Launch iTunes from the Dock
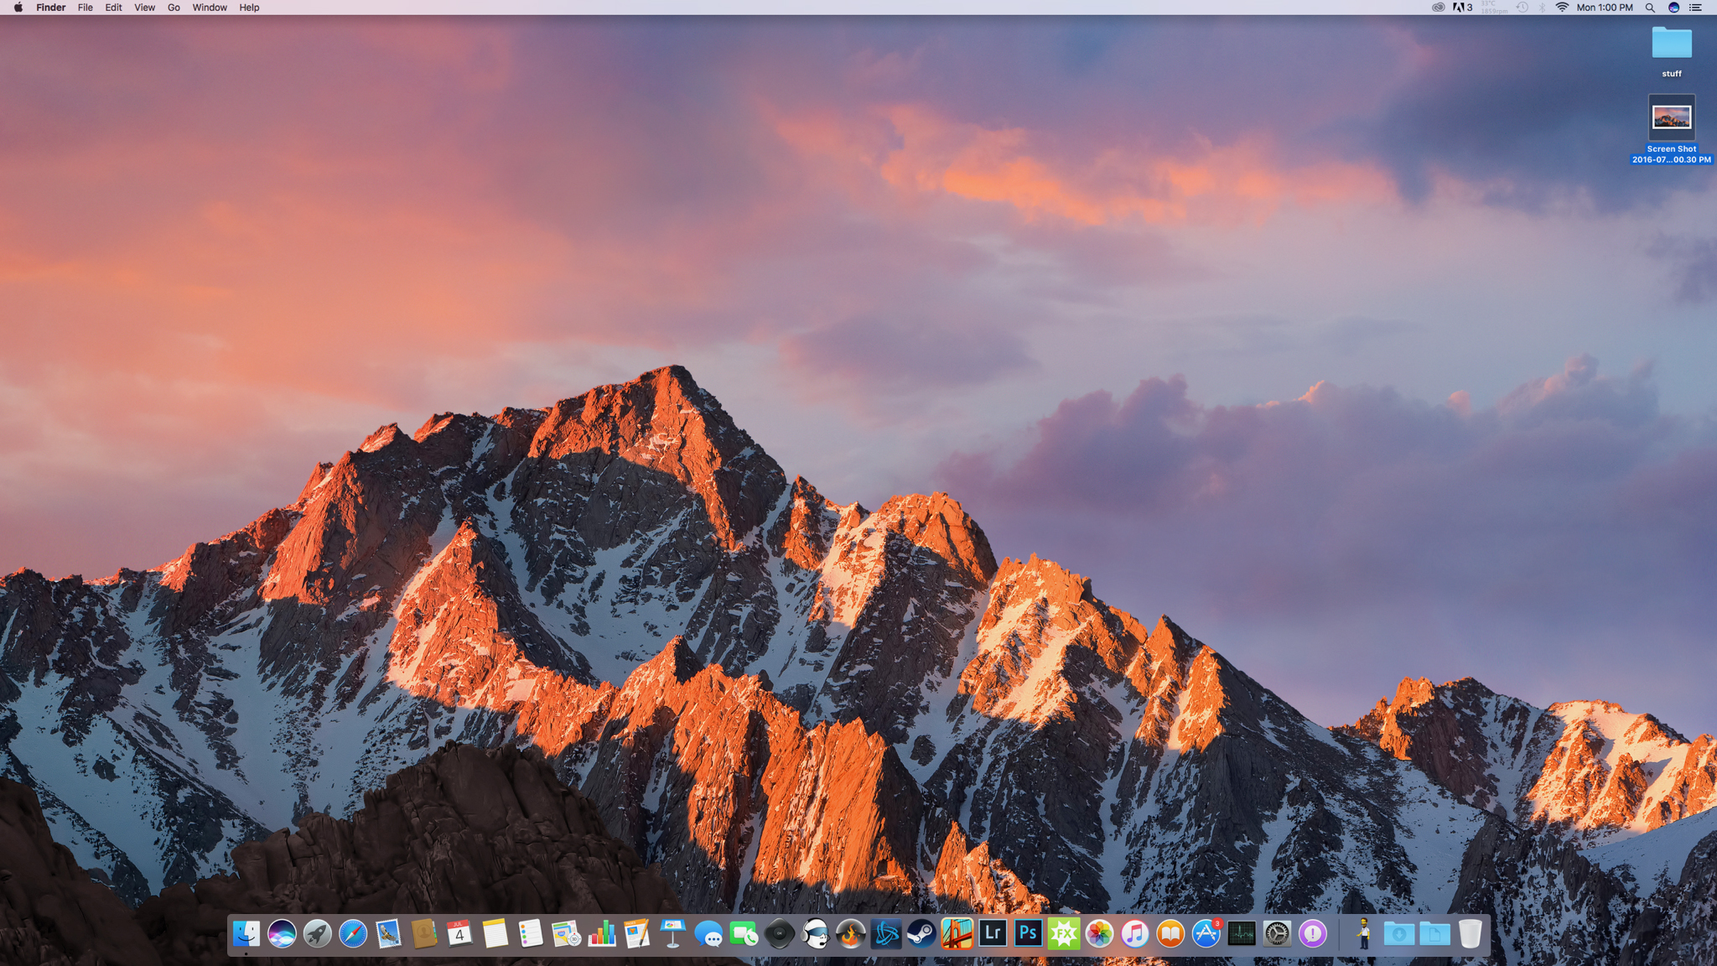This screenshot has height=966, width=1717. tap(1134, 933)
